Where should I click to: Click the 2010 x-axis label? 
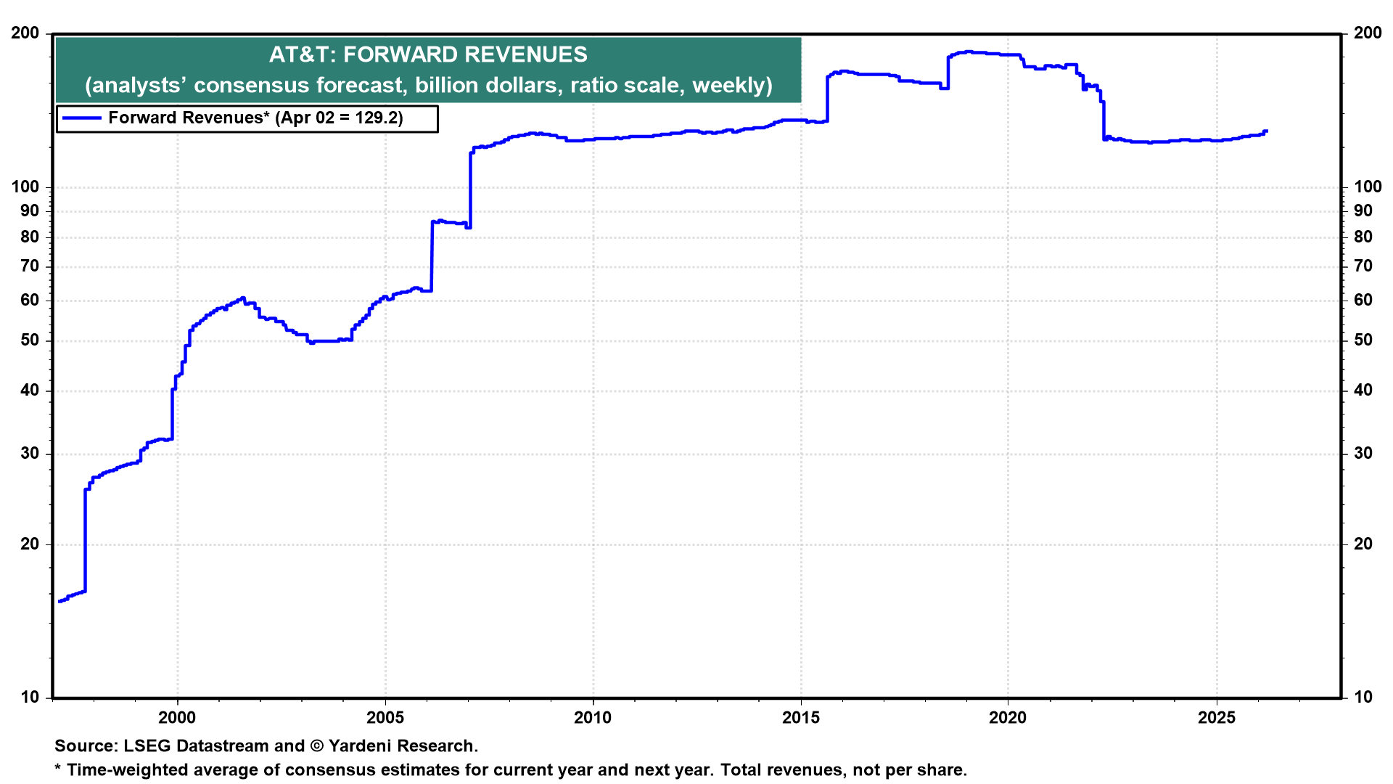tap(593, 718)
